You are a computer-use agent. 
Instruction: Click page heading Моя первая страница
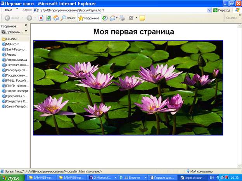click(x=134, y=32)
